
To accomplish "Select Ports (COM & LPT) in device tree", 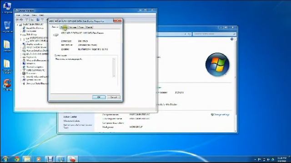I will (35, 70).
